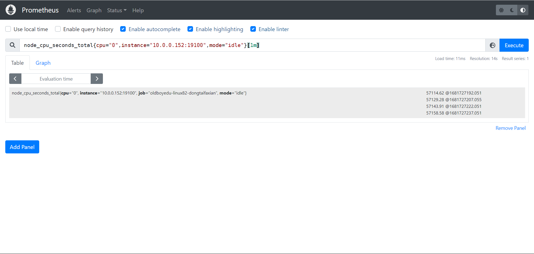Viewport: 534px width, 254px height.
Task: Open the Graph page in navbar
Action: coord(94,10)
